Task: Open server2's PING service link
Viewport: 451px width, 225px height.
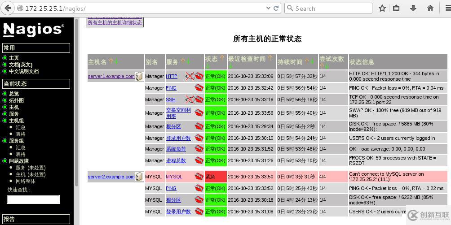Action: pos(171,188)
